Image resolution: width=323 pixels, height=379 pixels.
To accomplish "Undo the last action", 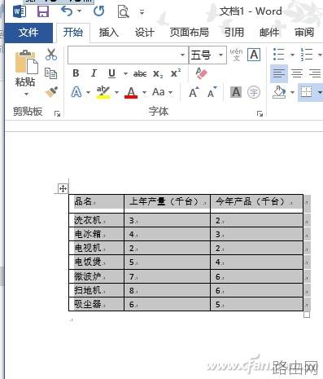I will click(x=67, y=11).
